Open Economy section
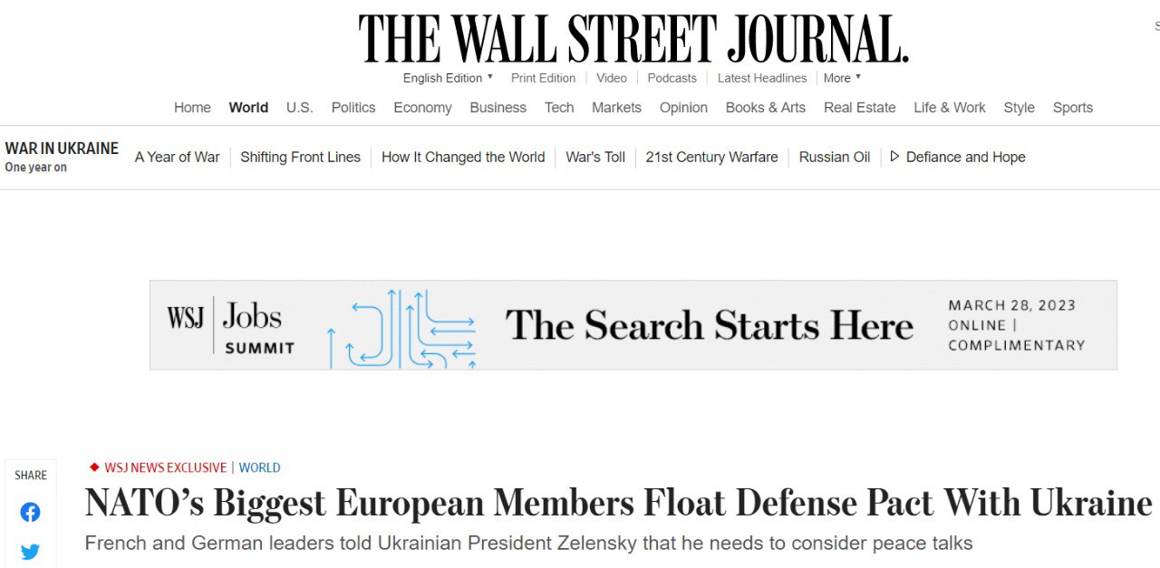Viewport: 1160px width, 568px height. pyautogui.click(x=422, y=107)
